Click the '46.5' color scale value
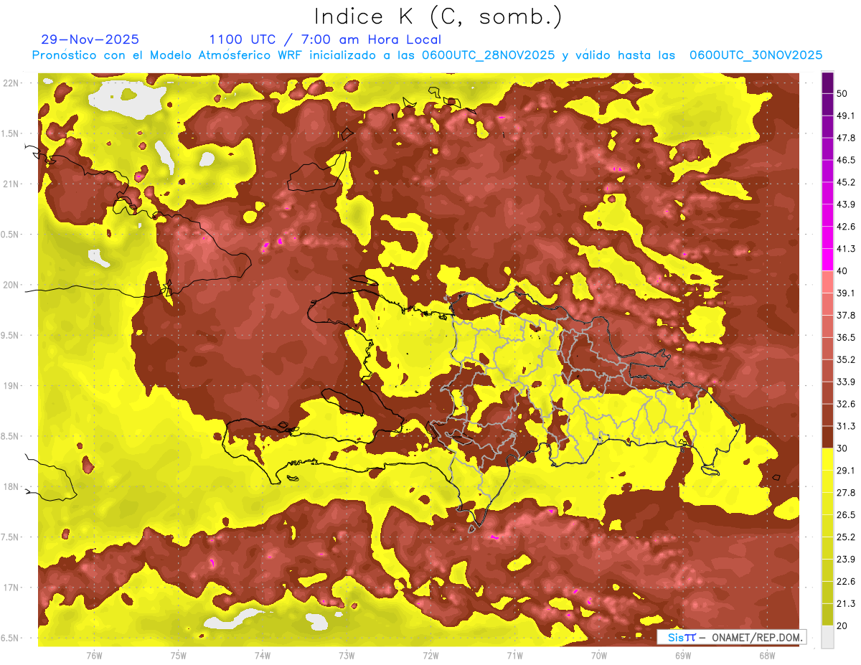The height and width of the screenshot is (665, 861). pyautogui.click(x=846, y=160)
